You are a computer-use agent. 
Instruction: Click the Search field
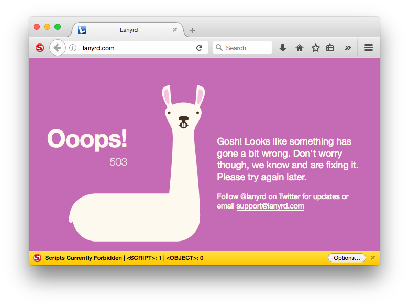[x=242, y=48]
